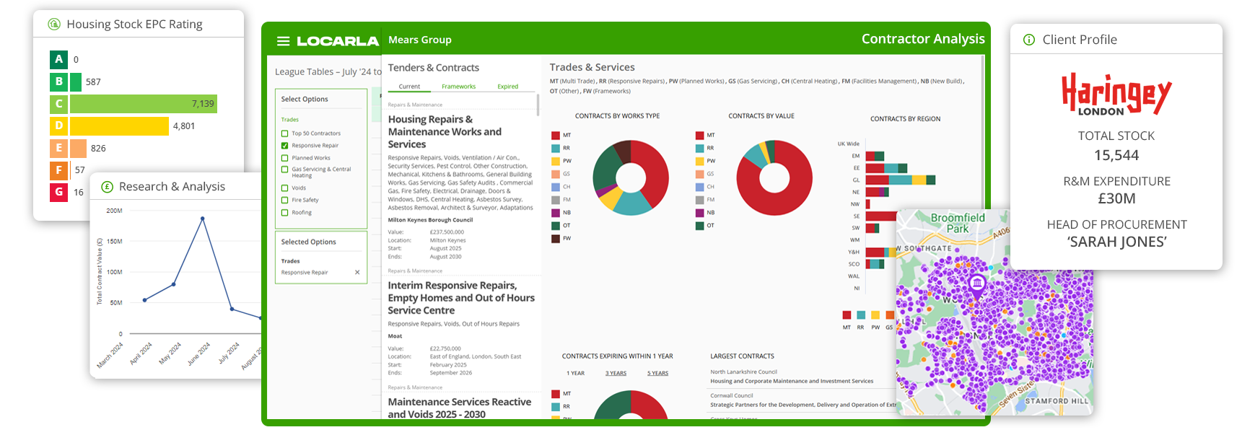Select the 1 YEAR expiry filter
This screenshot has width=1242, height=435.
575,374
